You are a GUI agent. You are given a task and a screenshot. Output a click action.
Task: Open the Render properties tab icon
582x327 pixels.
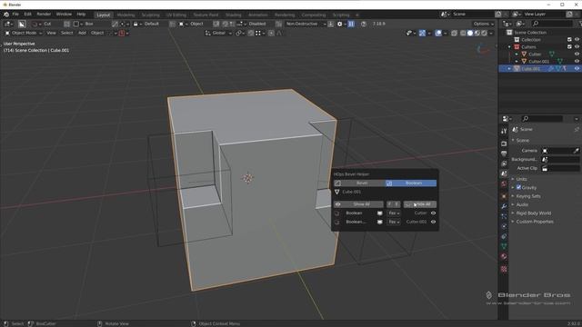(x=504, y=144)
